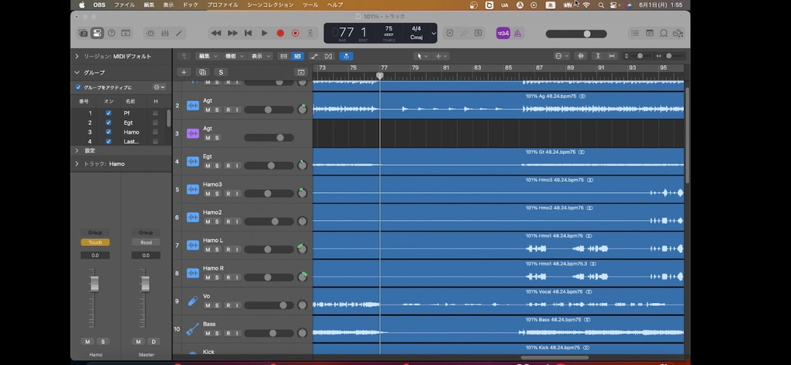Open the Note Pads icon
Screen dimensions: 791x365
(x=650, y=33)
